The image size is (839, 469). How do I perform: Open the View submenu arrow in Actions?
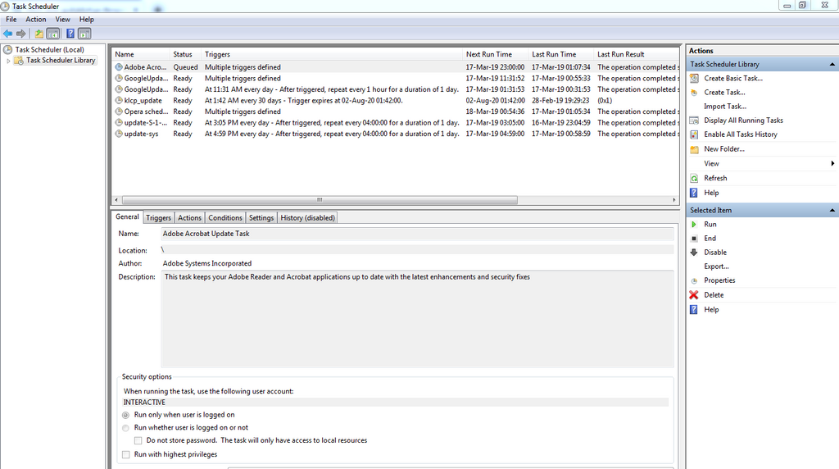pos(832,164)
